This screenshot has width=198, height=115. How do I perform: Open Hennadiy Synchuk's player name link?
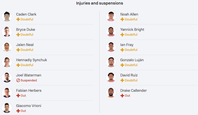[31, 60]
